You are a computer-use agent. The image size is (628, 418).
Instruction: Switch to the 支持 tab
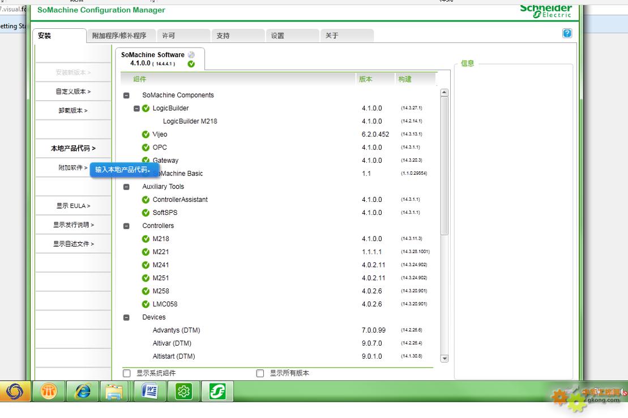(238, 36)
